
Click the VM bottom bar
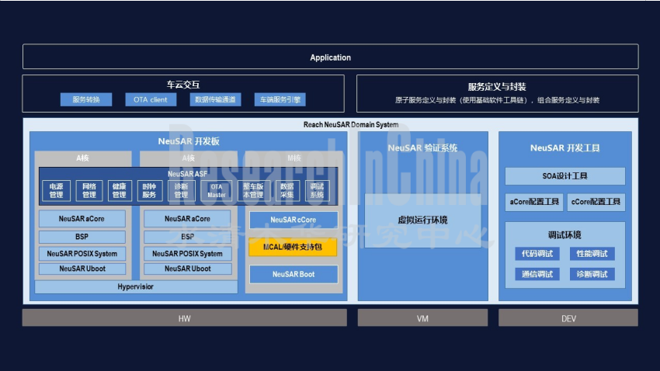click(x=422, y=318)
